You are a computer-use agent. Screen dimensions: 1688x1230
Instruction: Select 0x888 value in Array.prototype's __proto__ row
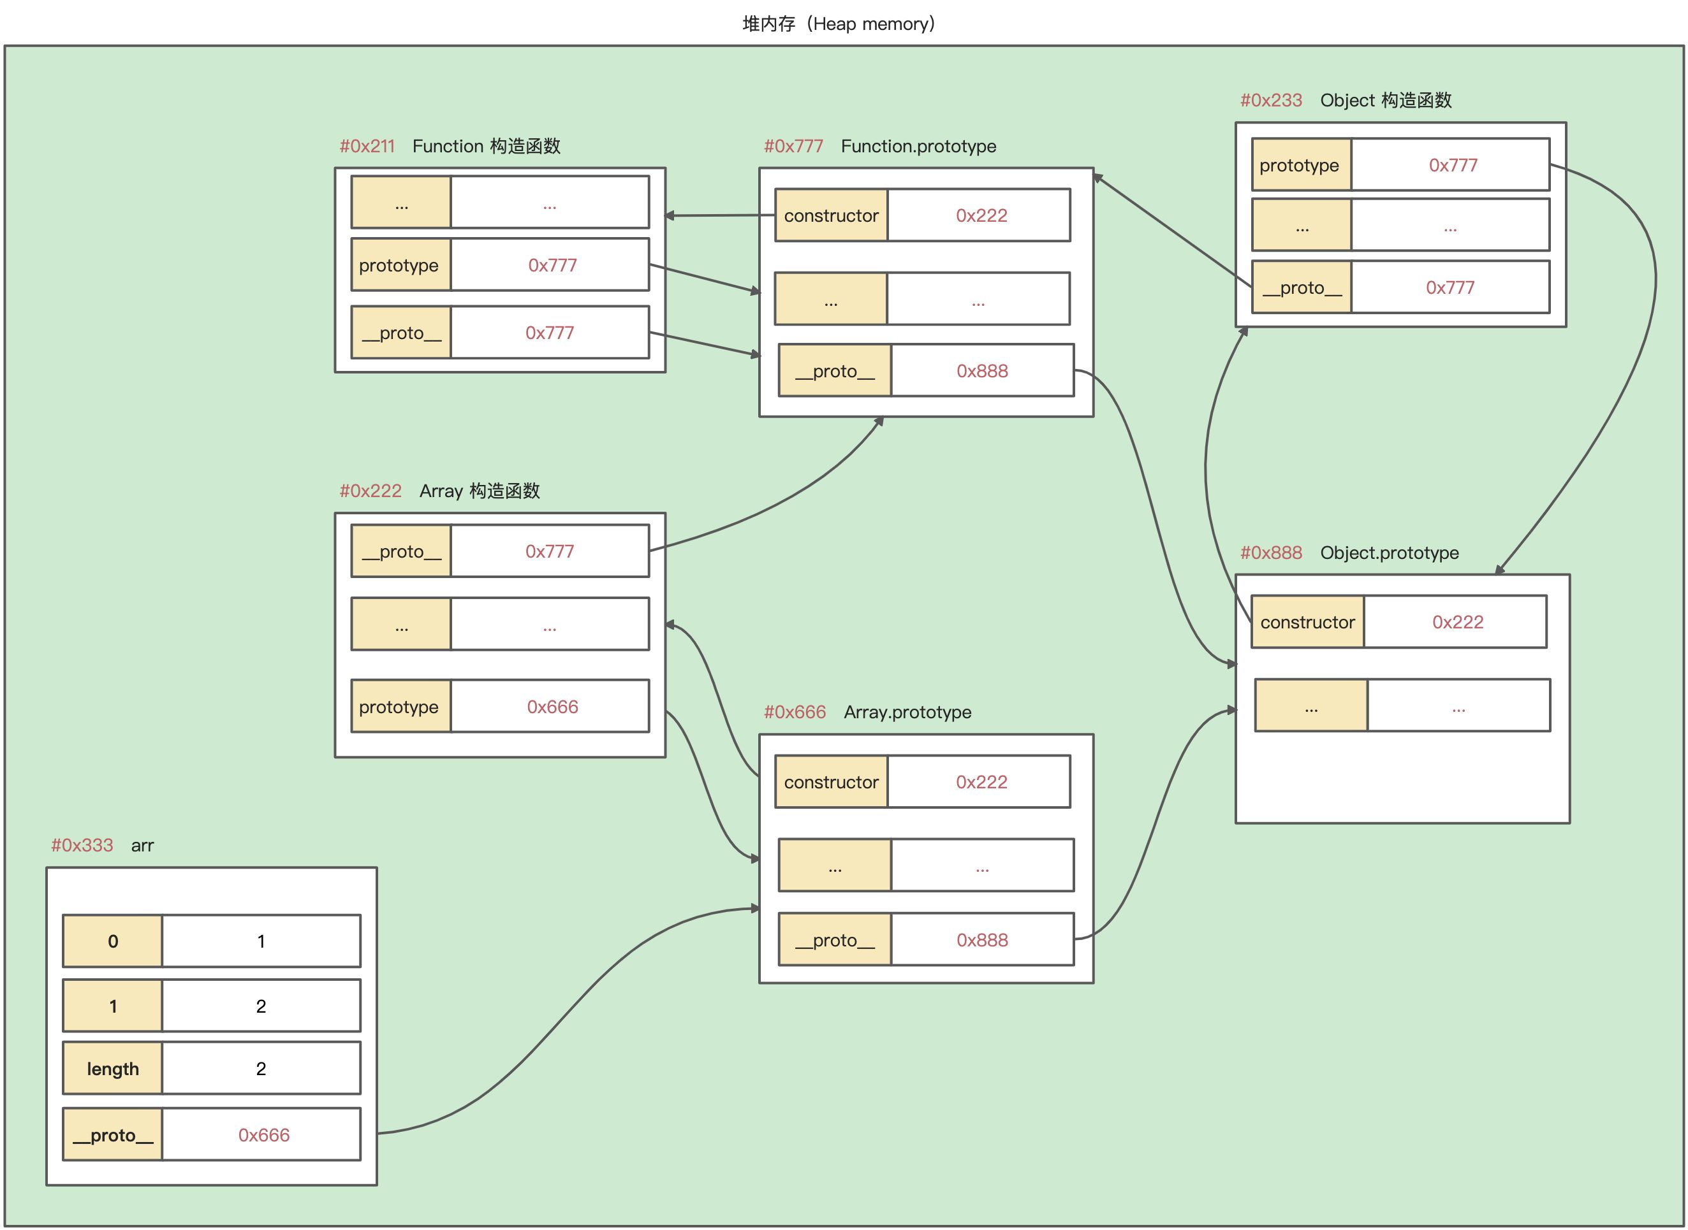pyautogui.click(x=982, y=939)
